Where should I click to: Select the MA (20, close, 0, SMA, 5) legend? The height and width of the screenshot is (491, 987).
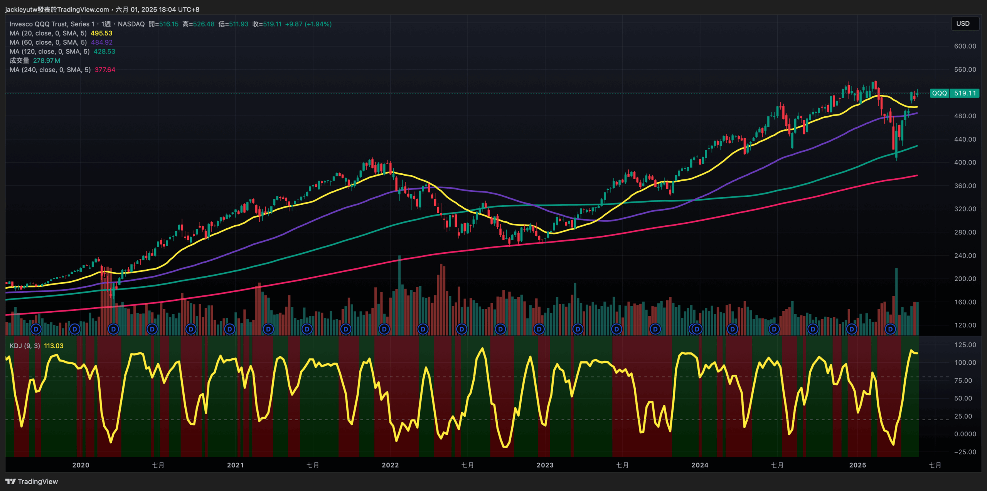point(48,33)
